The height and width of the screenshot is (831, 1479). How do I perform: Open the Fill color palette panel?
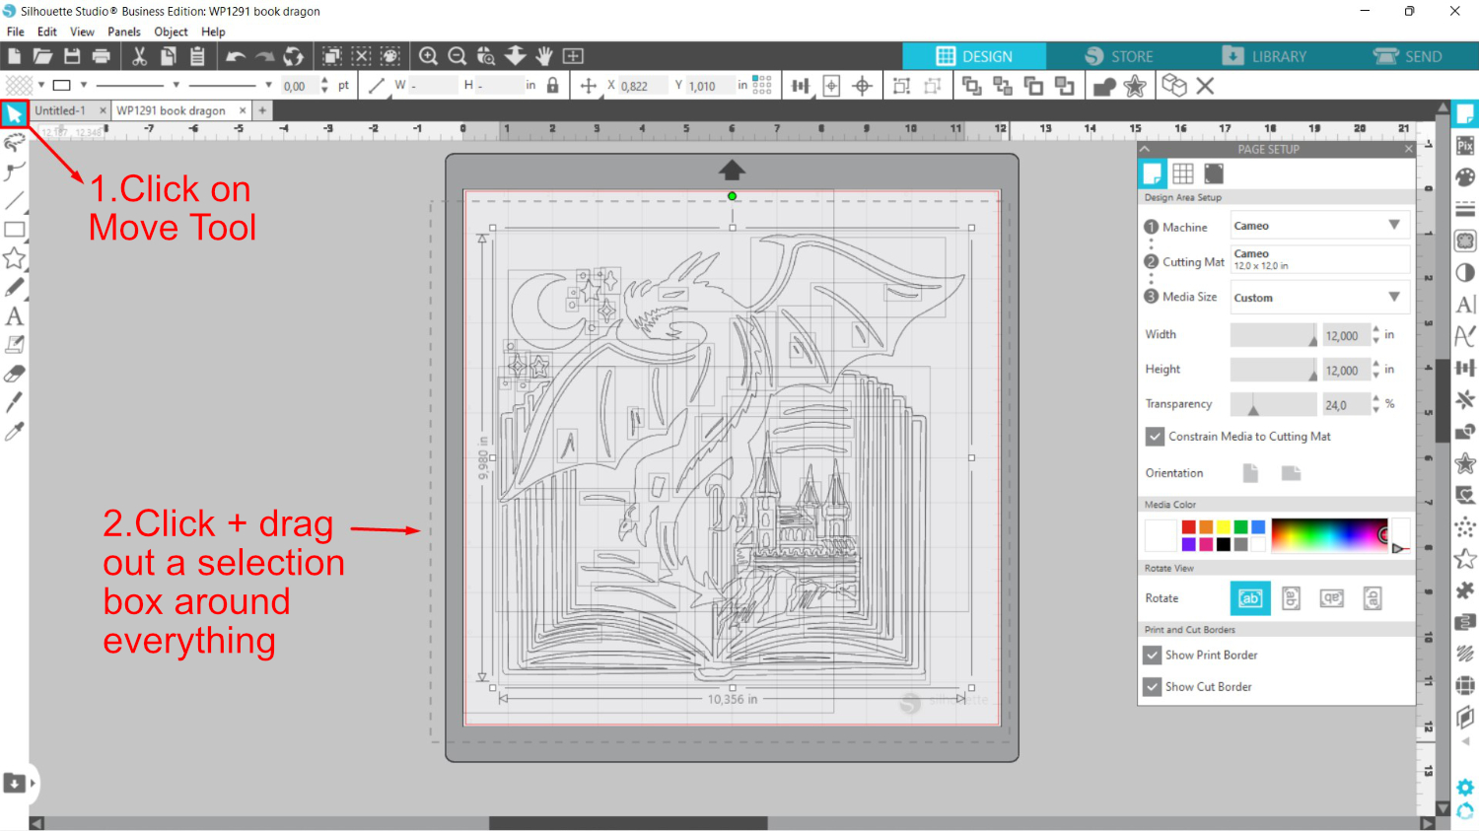[x=1465, y=177]
